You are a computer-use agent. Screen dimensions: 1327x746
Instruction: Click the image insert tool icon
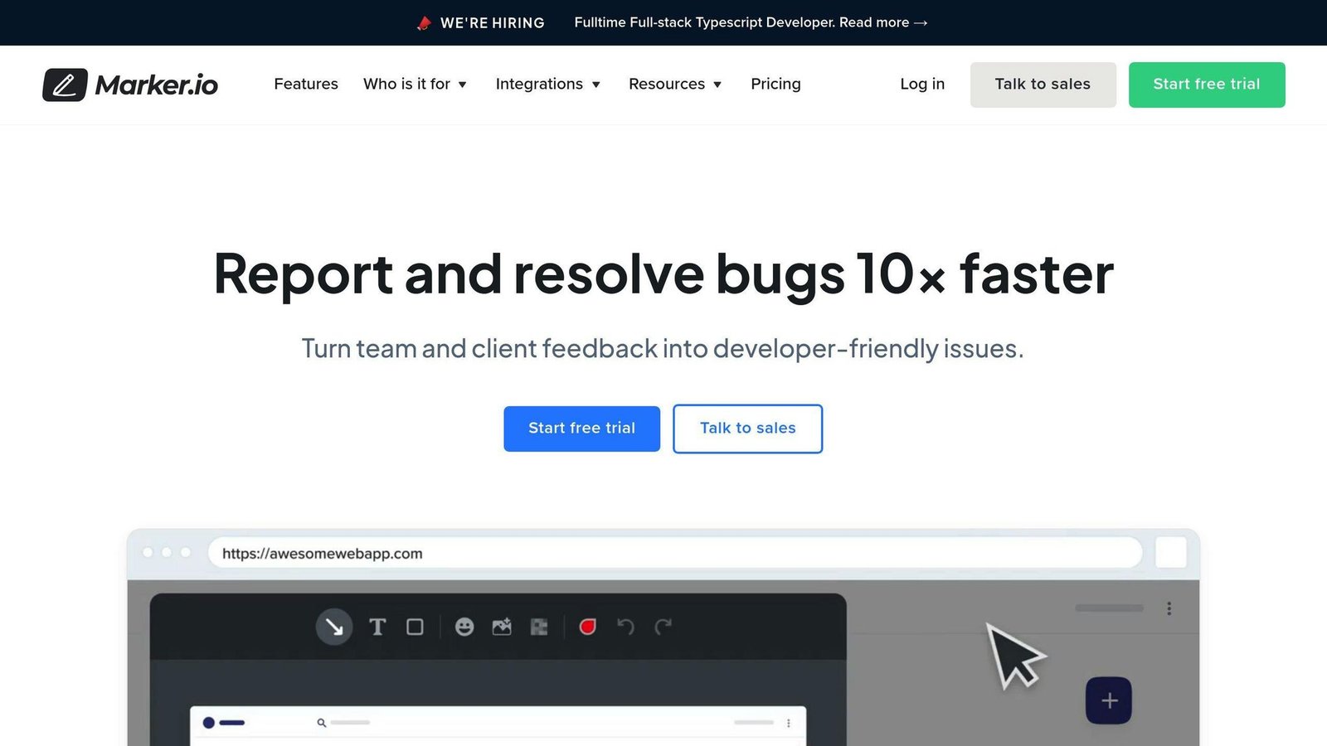[x=502, y=627]
